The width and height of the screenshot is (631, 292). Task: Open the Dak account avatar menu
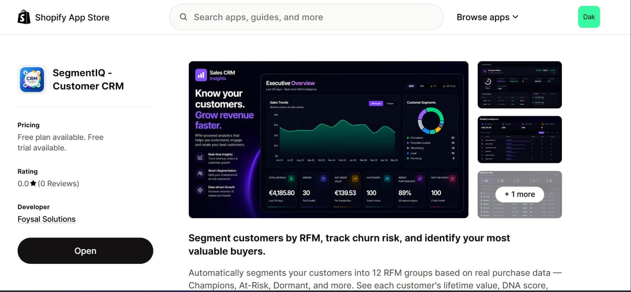click(x=589, y=17)
